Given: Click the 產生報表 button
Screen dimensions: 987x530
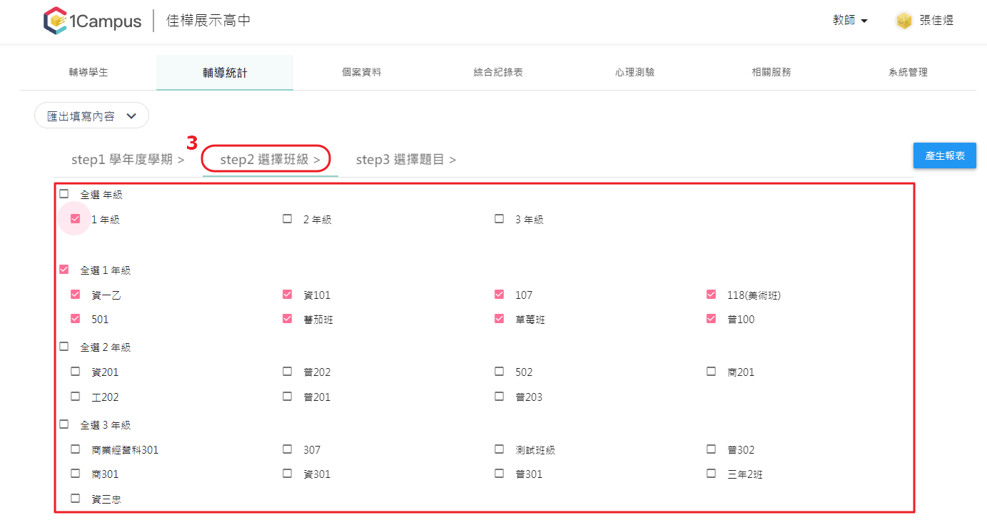Looking at the screenshot, I should point(945,156).
